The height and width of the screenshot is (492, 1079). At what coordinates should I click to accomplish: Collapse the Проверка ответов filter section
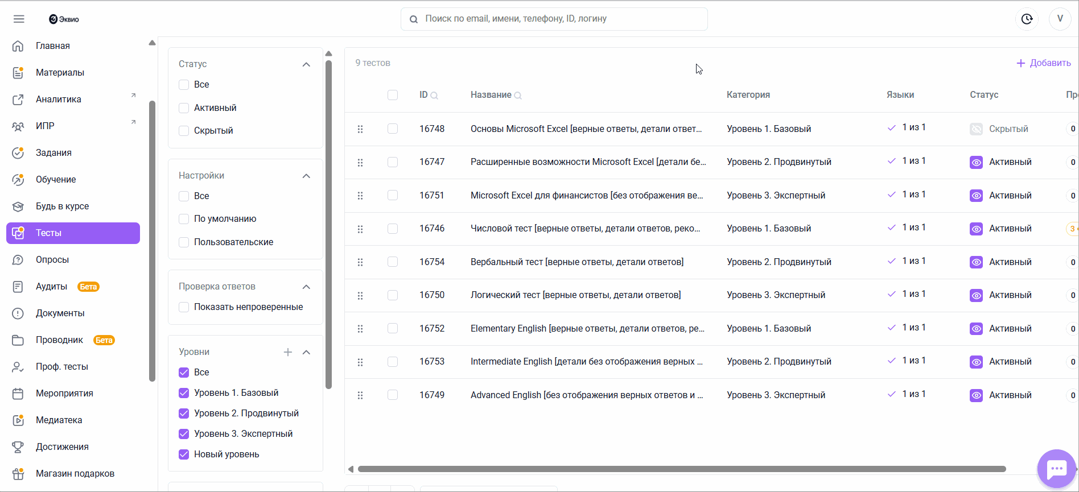coord(306,287)
